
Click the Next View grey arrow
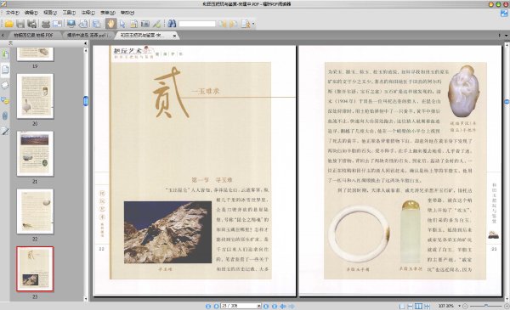click(x=292, y=306)
